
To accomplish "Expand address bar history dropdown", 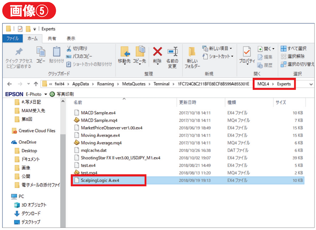I will point(311,84).
